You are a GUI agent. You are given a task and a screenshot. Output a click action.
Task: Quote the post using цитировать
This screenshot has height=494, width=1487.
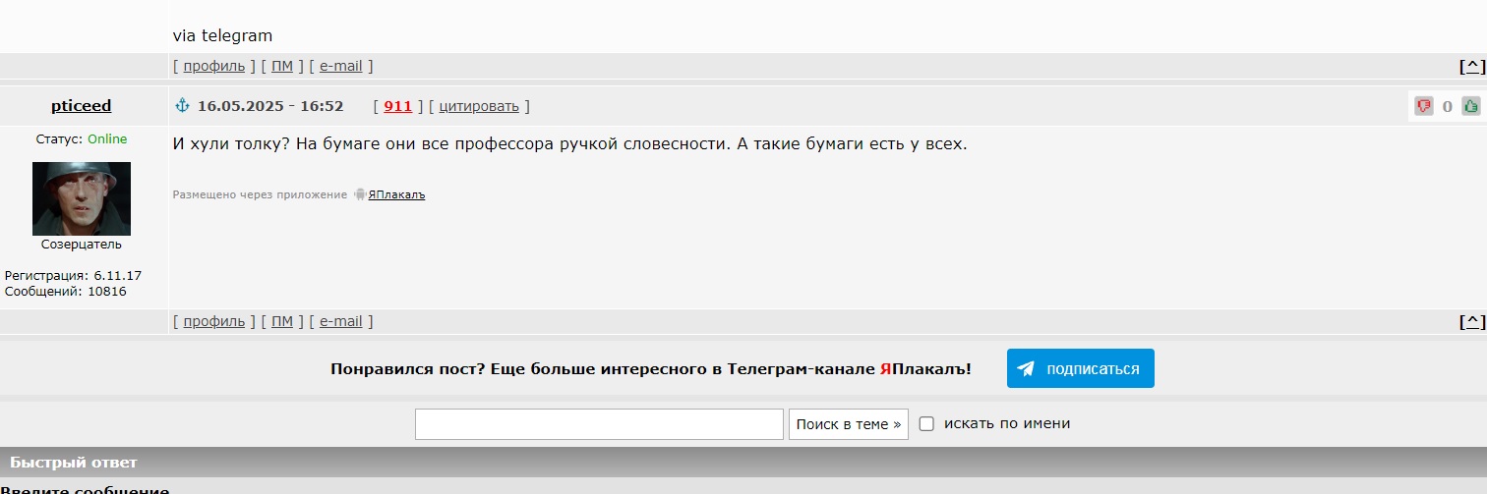[479, 105]
